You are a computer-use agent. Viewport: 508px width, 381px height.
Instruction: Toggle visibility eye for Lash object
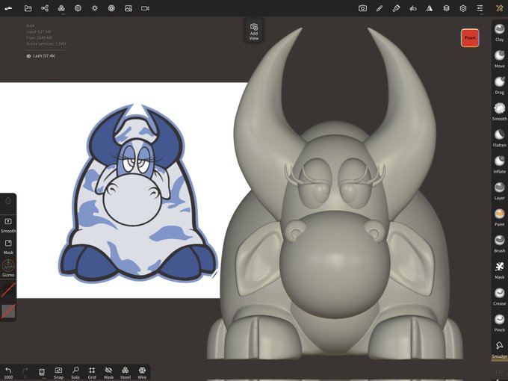pyautogui.click(x=28, y=56)
